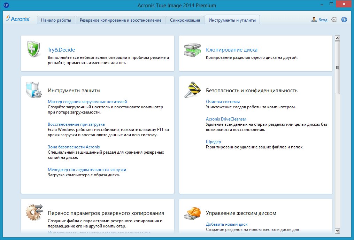Open the Начало работы tab
This screenshot has height=240, width=354.
click(x=57, y=20)
